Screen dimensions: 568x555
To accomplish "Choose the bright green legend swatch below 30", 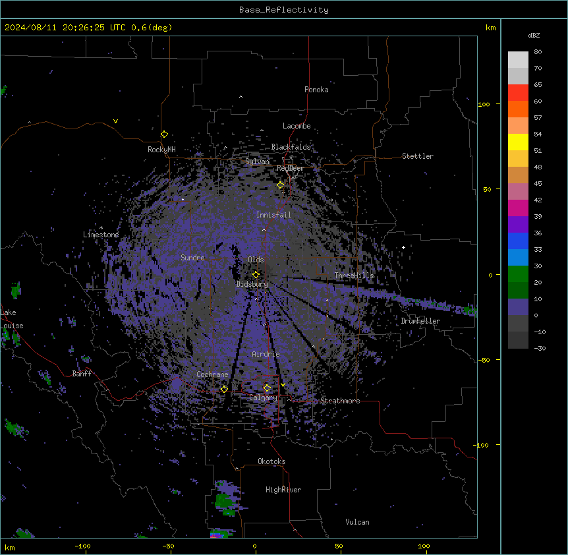I will [x=518, y=274].
